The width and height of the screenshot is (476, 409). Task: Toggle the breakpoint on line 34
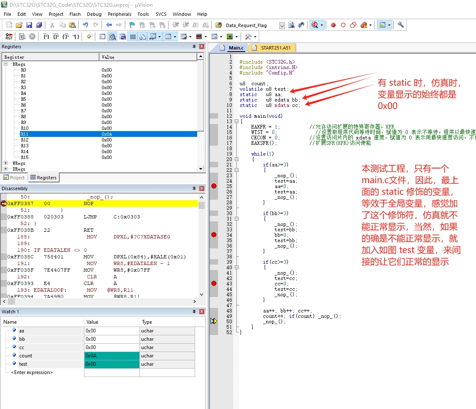click(x=214, y=235)
